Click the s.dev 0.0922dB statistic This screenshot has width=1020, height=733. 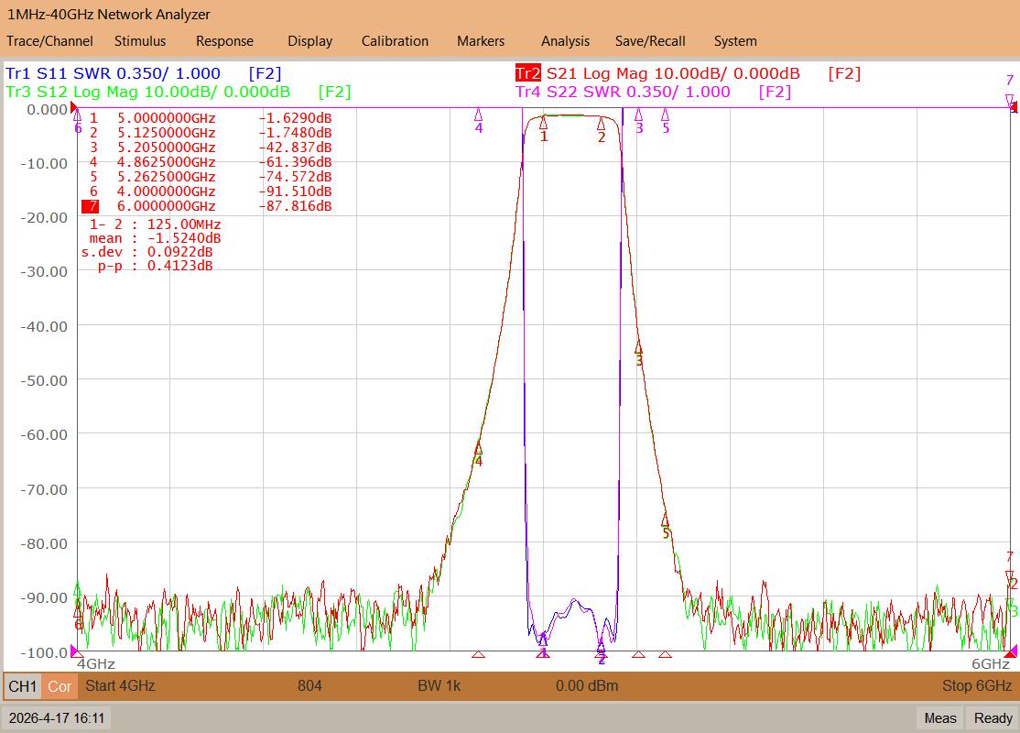147,252
